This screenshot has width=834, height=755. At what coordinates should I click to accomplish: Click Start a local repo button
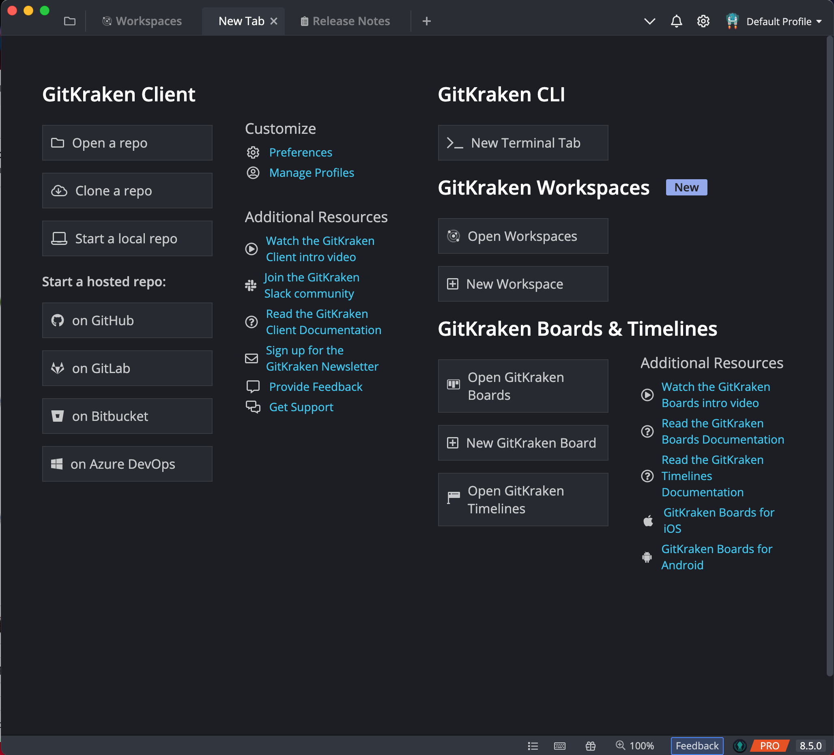point(127,238)
